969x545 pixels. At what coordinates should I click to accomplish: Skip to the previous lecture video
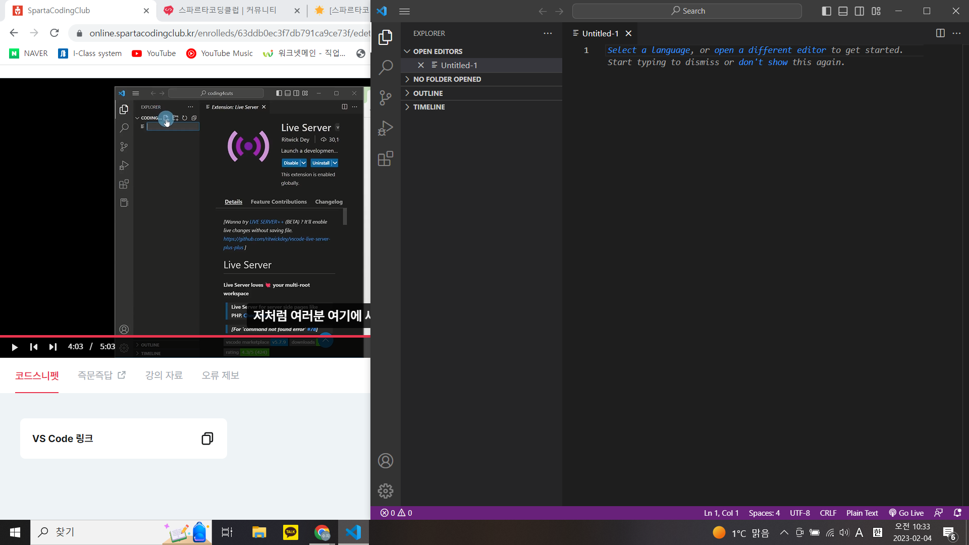pos(34,347)
